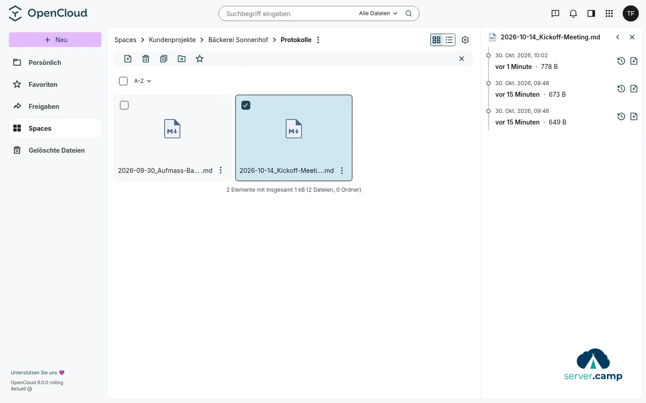Open the A-Z sort dropdown
The width and height of the screenshot is (646, 403).
point(143,81)
